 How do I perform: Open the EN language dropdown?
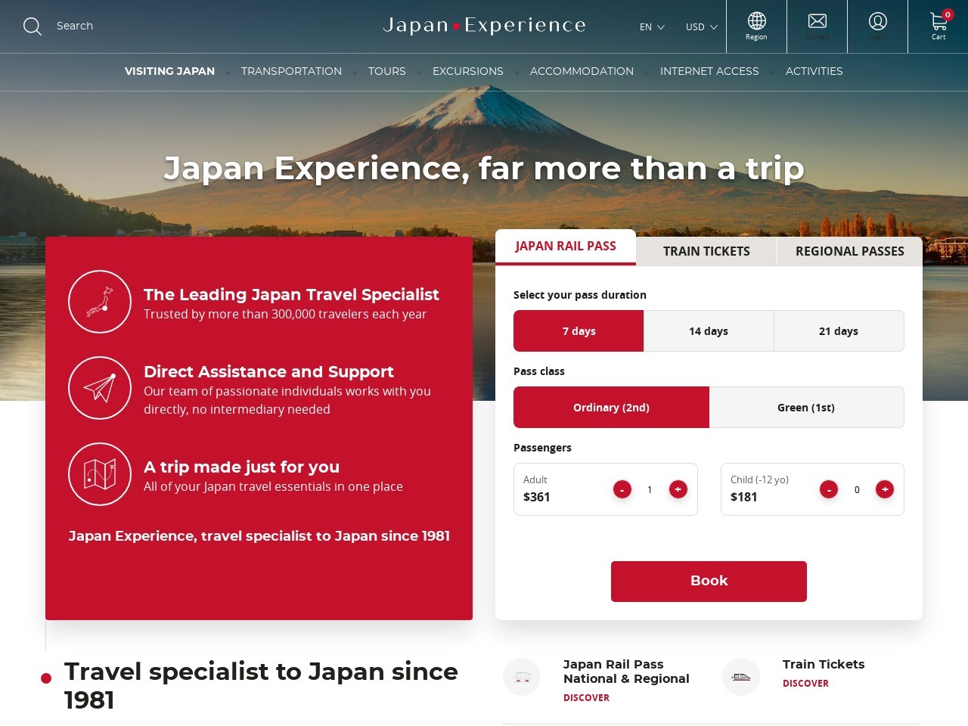(652, 27)
